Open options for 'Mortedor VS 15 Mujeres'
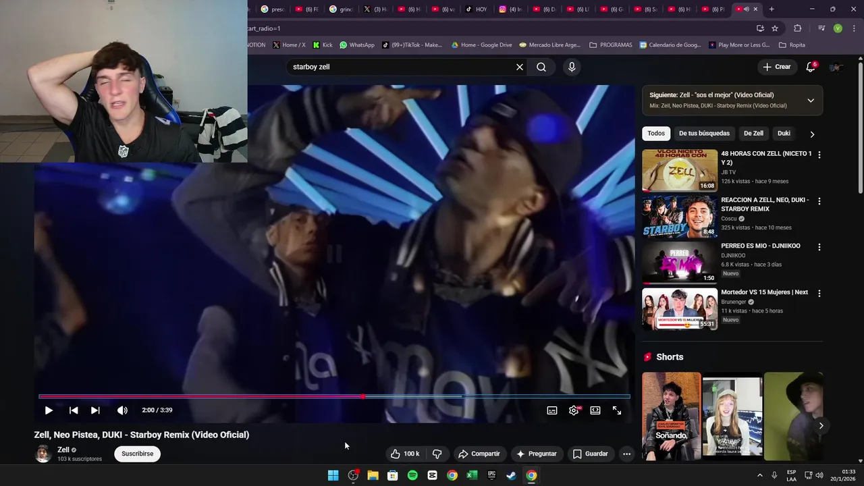This screenshot has width=864, height=486. [819, 294]
